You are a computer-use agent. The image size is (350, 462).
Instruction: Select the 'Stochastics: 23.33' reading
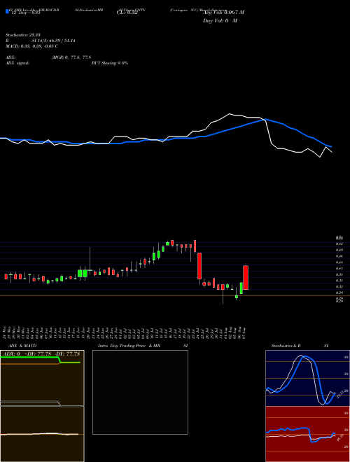pos(23,35)
